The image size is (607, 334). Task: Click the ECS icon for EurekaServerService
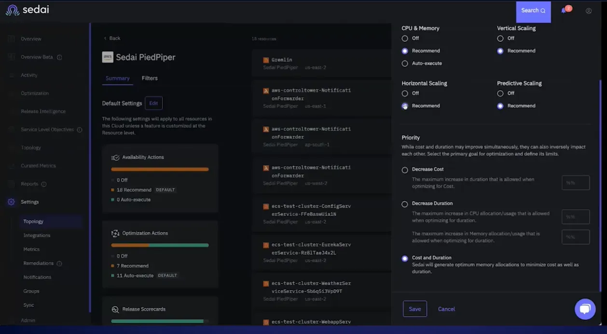click(x=265, y=245)
